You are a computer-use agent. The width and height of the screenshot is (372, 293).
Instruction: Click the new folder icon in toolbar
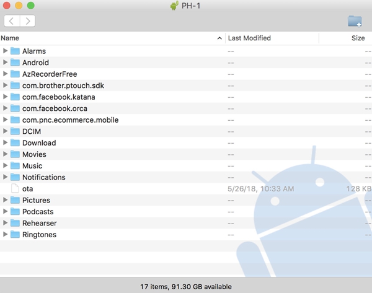coord(355,21)
